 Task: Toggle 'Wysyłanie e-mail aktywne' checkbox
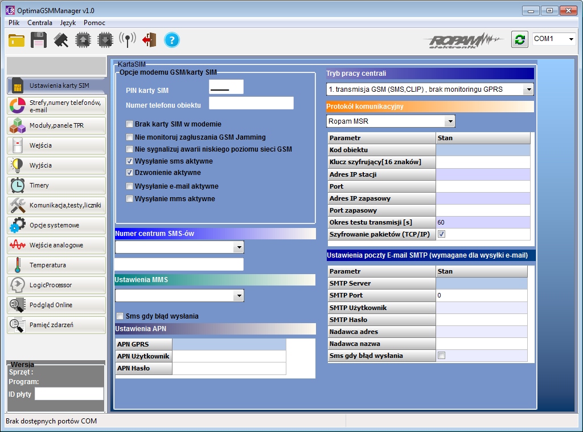click(x=130, y=186)
